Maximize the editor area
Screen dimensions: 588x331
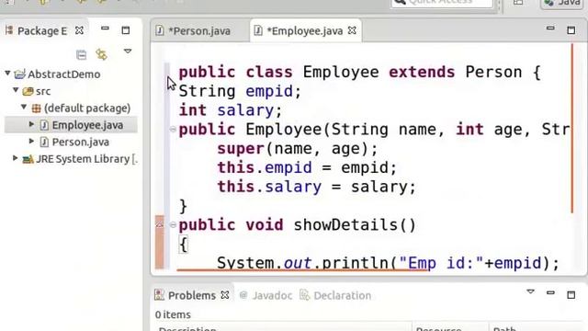click(x=571, y=30)
